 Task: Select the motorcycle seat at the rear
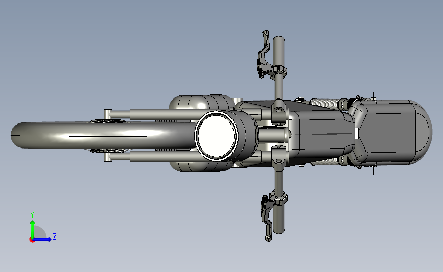point(394,132)
